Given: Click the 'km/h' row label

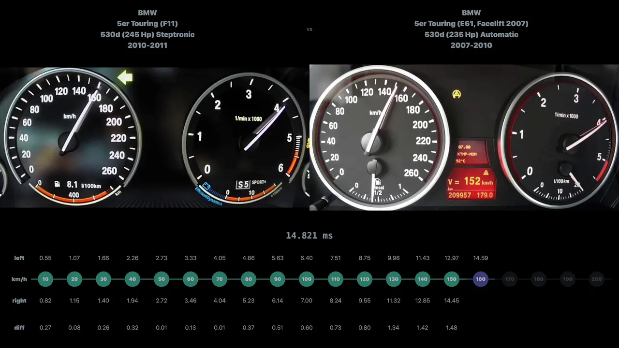Looking at the screenshot, I should point(19,279).
